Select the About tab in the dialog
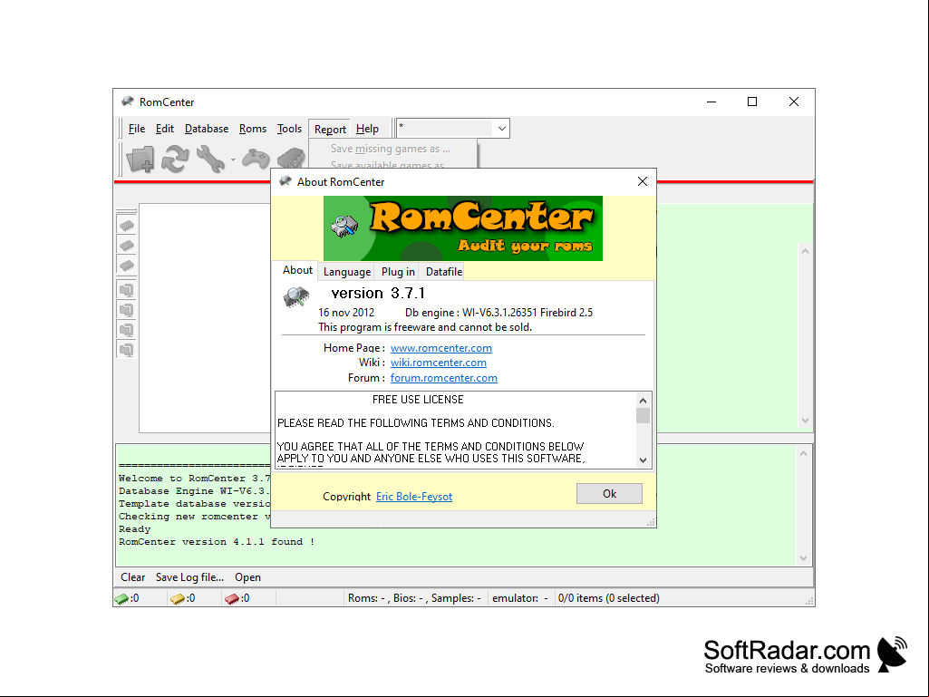Image resolution: width=929 pixels, height=697 pixels. [297, 270]
